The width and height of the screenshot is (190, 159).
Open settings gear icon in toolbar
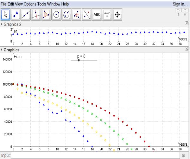pyautogui.click(x=185, y=15)
